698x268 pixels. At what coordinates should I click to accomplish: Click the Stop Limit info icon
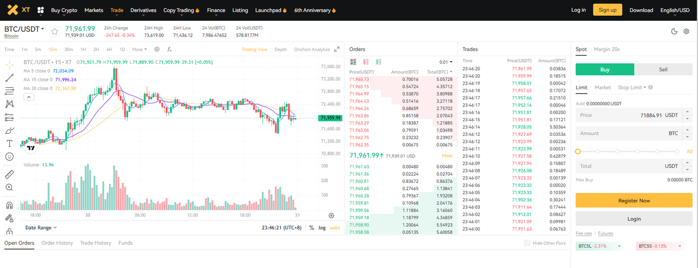(651, 87)
